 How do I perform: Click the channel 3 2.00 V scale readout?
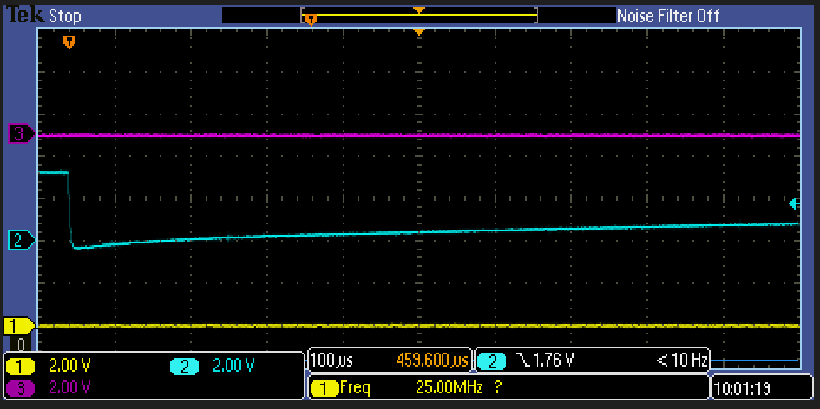tap(70, 387)
